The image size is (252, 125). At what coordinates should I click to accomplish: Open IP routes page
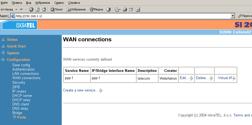19,91
